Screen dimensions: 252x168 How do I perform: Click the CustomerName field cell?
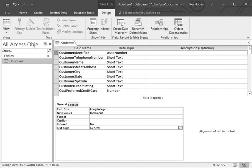(x=82, y=62)
